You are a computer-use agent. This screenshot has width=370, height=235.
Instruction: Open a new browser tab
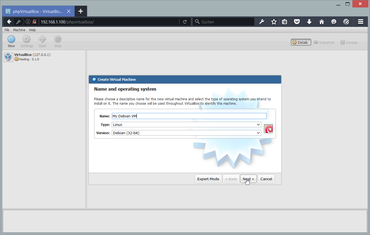pos(80,11)
